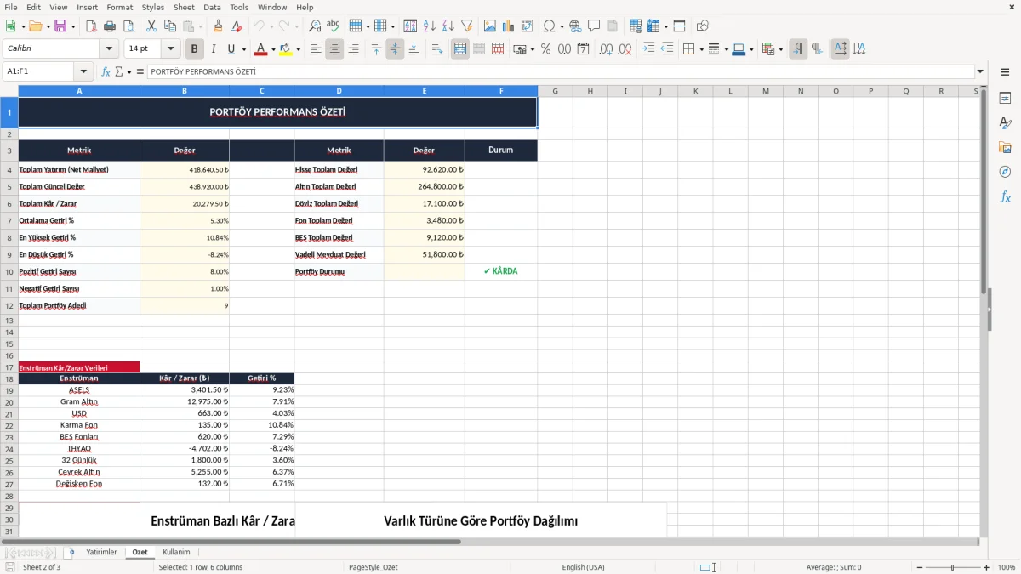
Task: Toggle Align Right
Action: 353,49
